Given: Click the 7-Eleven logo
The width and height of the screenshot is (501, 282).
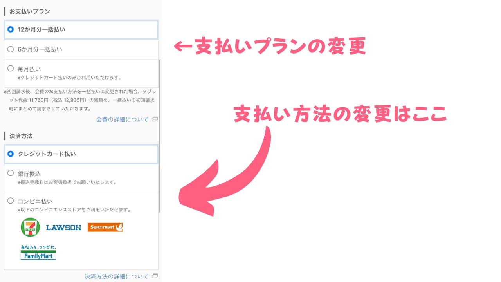Looking at the screenshot, I should pyautogui.click(x=31, y=227).
